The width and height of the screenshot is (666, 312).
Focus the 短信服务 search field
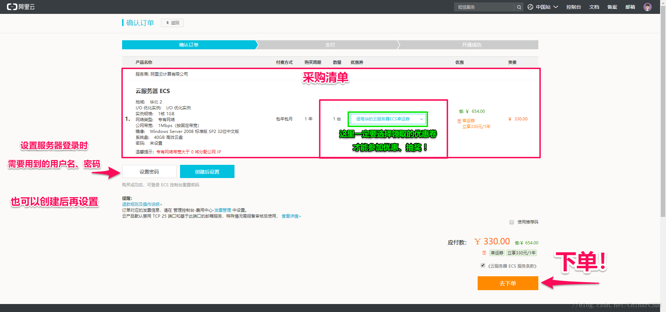(484, 7)
